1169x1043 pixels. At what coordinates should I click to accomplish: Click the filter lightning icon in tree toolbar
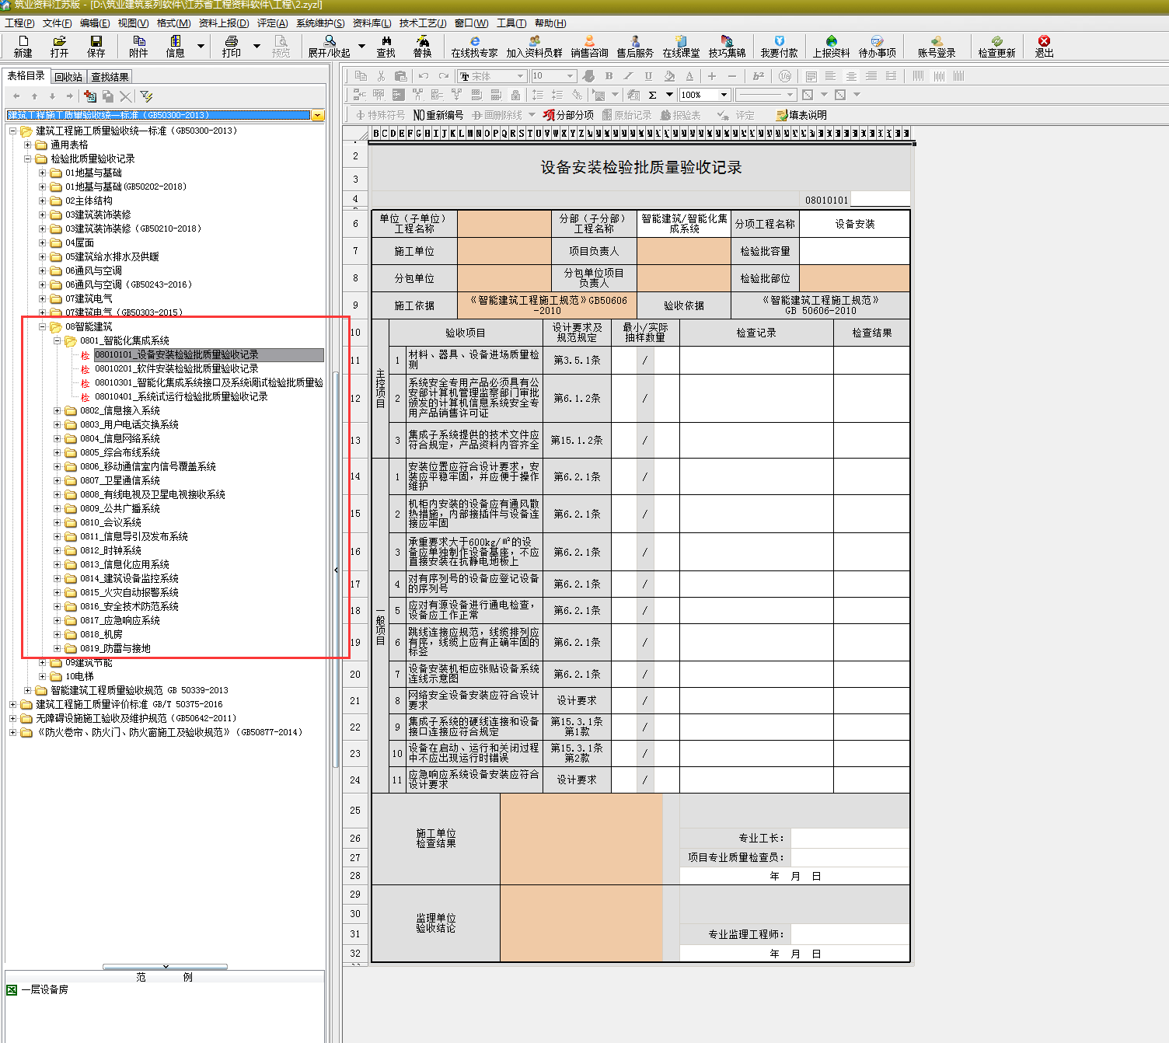(146, 96)
